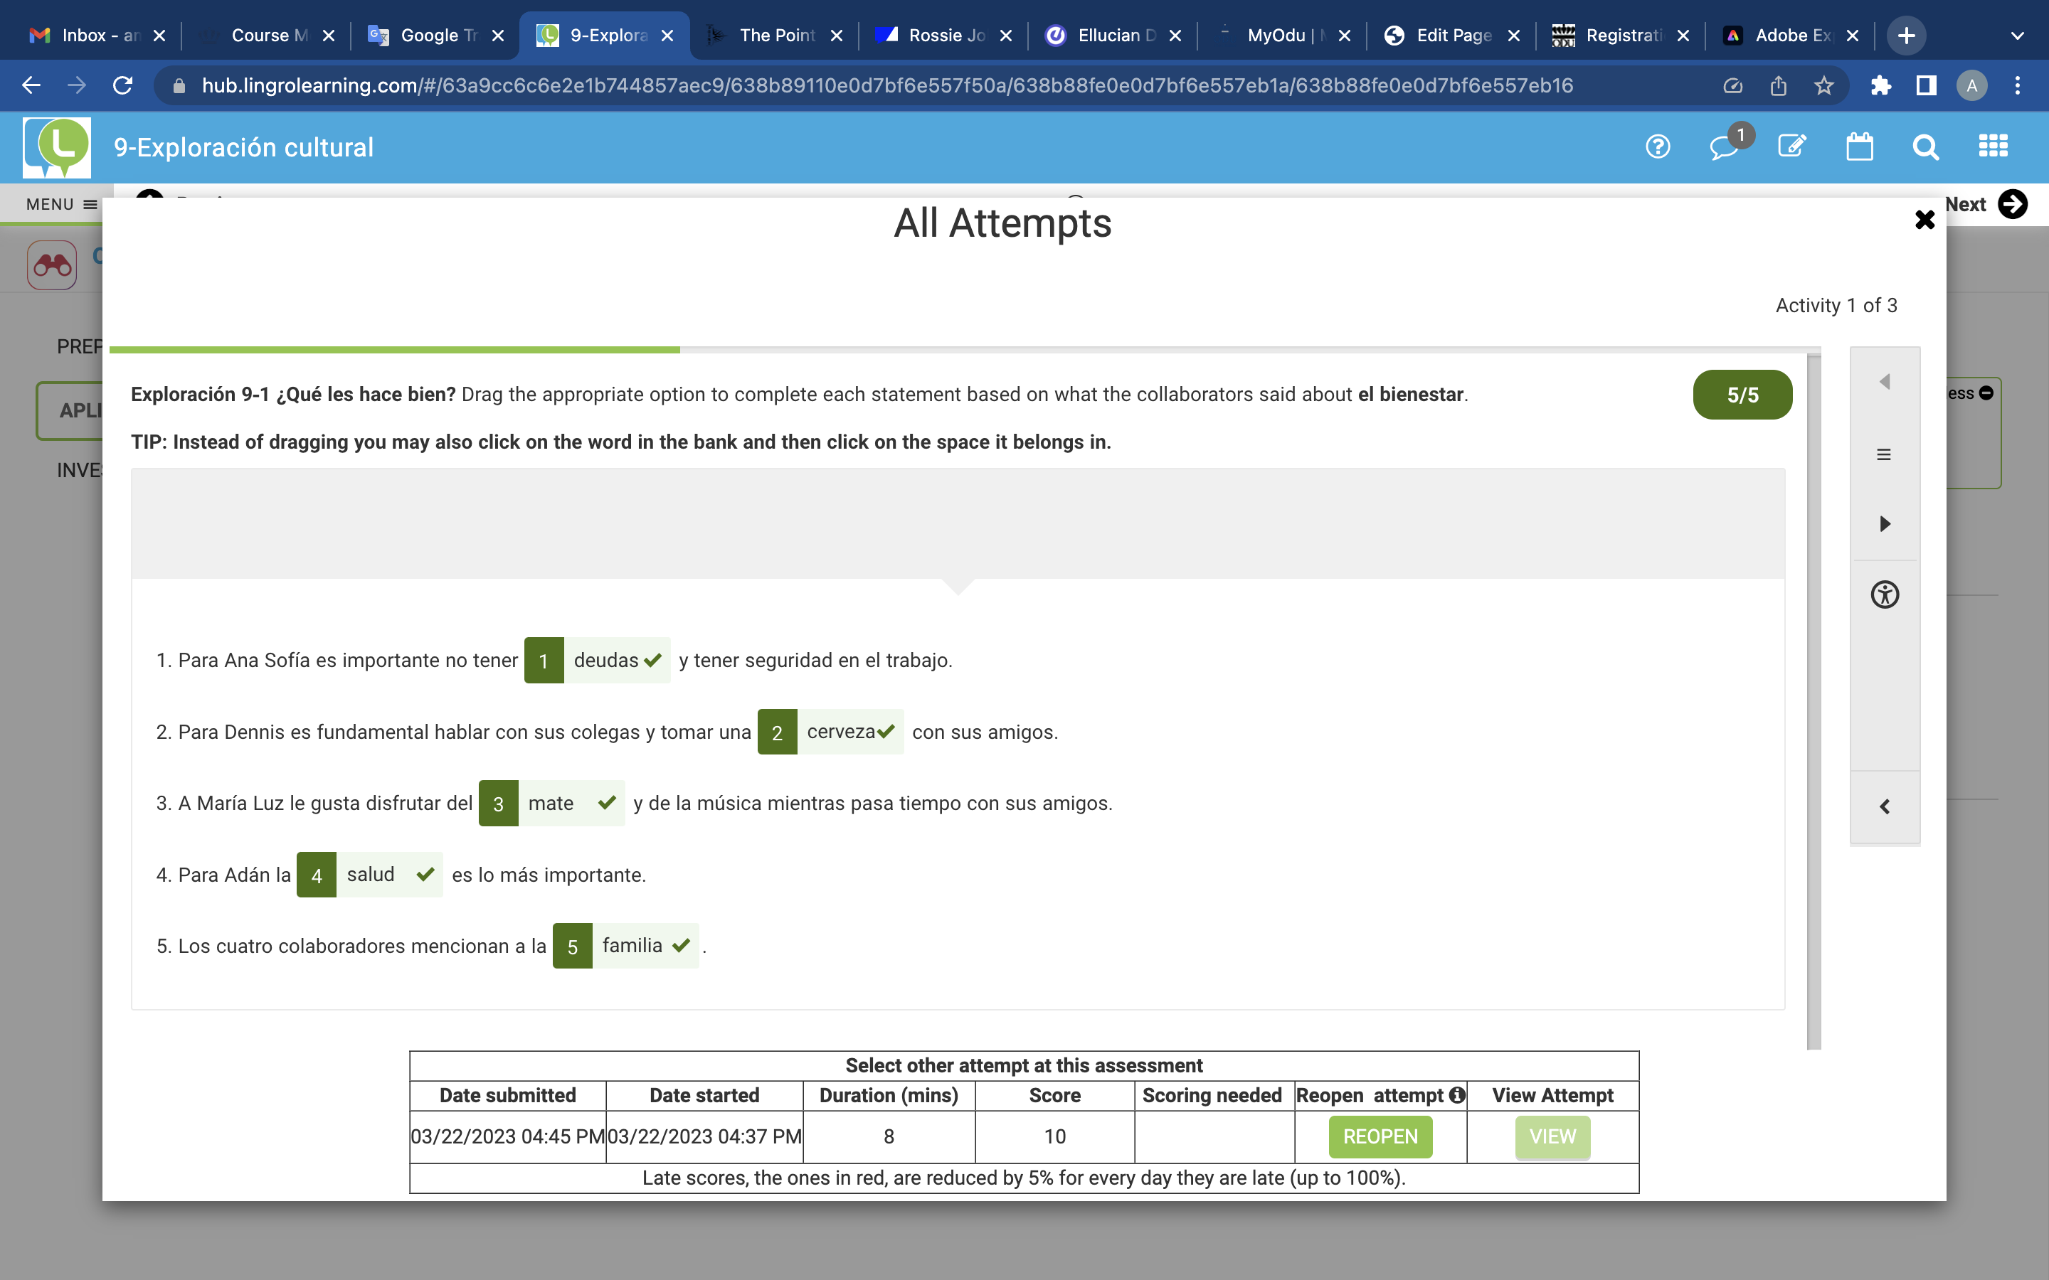The image size is (2049, 1280).
Task: Open the accessibility options icon
Action: point(1885,594)
